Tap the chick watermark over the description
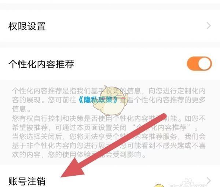 [110, 100]
